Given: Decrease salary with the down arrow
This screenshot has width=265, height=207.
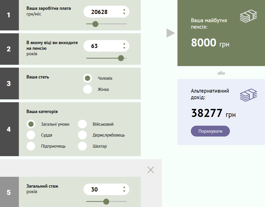Looking at the screenshot, I should [124, 14].
